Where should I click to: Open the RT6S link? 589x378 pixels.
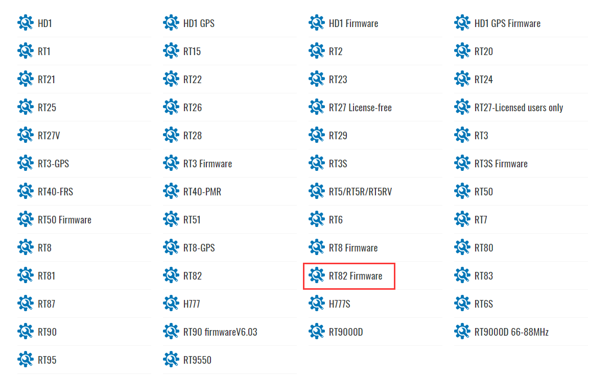point(483,304)
